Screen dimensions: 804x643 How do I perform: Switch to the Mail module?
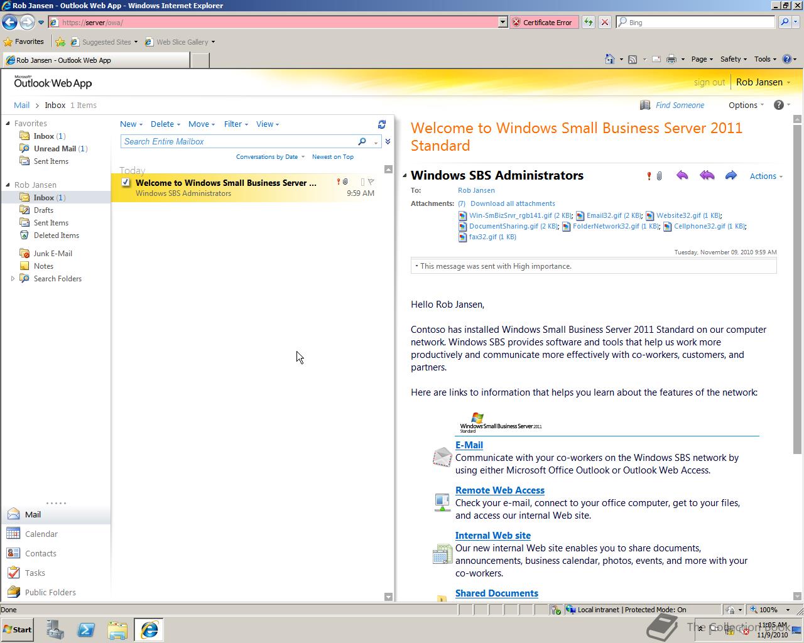[55, 514]
